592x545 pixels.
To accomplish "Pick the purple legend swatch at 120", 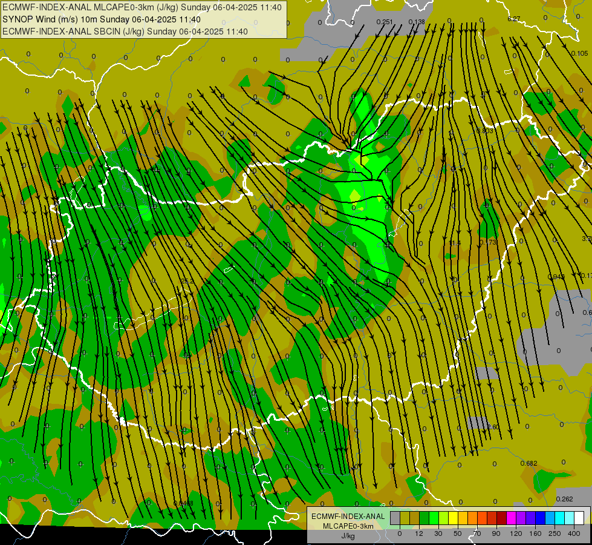I will 521,518.
